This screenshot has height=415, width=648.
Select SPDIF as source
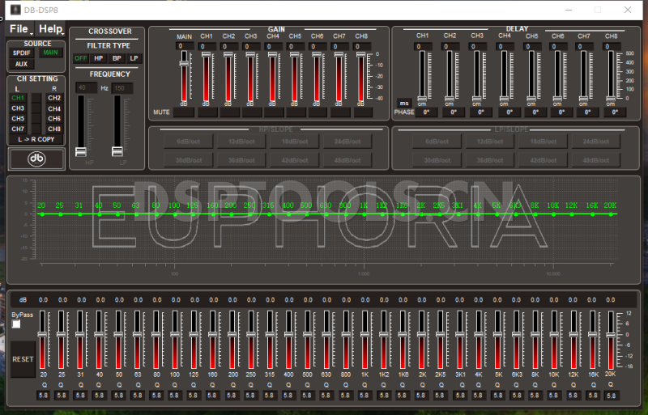coord(22,53)
